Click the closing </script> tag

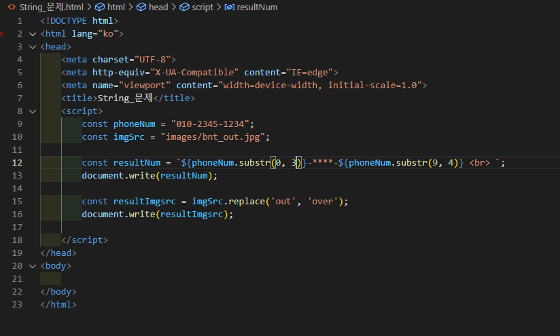pyautogui.click(x=84, y=240)
